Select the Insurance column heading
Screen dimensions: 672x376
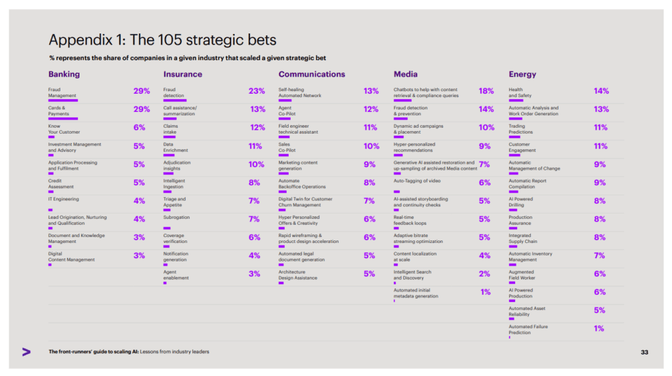click(182, 75)
